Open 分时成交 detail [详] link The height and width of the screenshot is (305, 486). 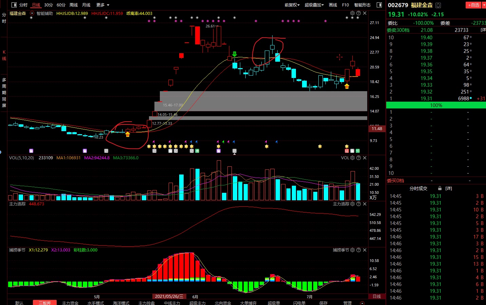pos(449,188)
